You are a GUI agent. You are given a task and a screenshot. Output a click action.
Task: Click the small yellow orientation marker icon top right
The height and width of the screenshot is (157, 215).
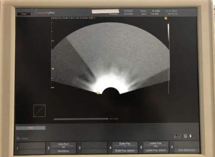(166, 18)
